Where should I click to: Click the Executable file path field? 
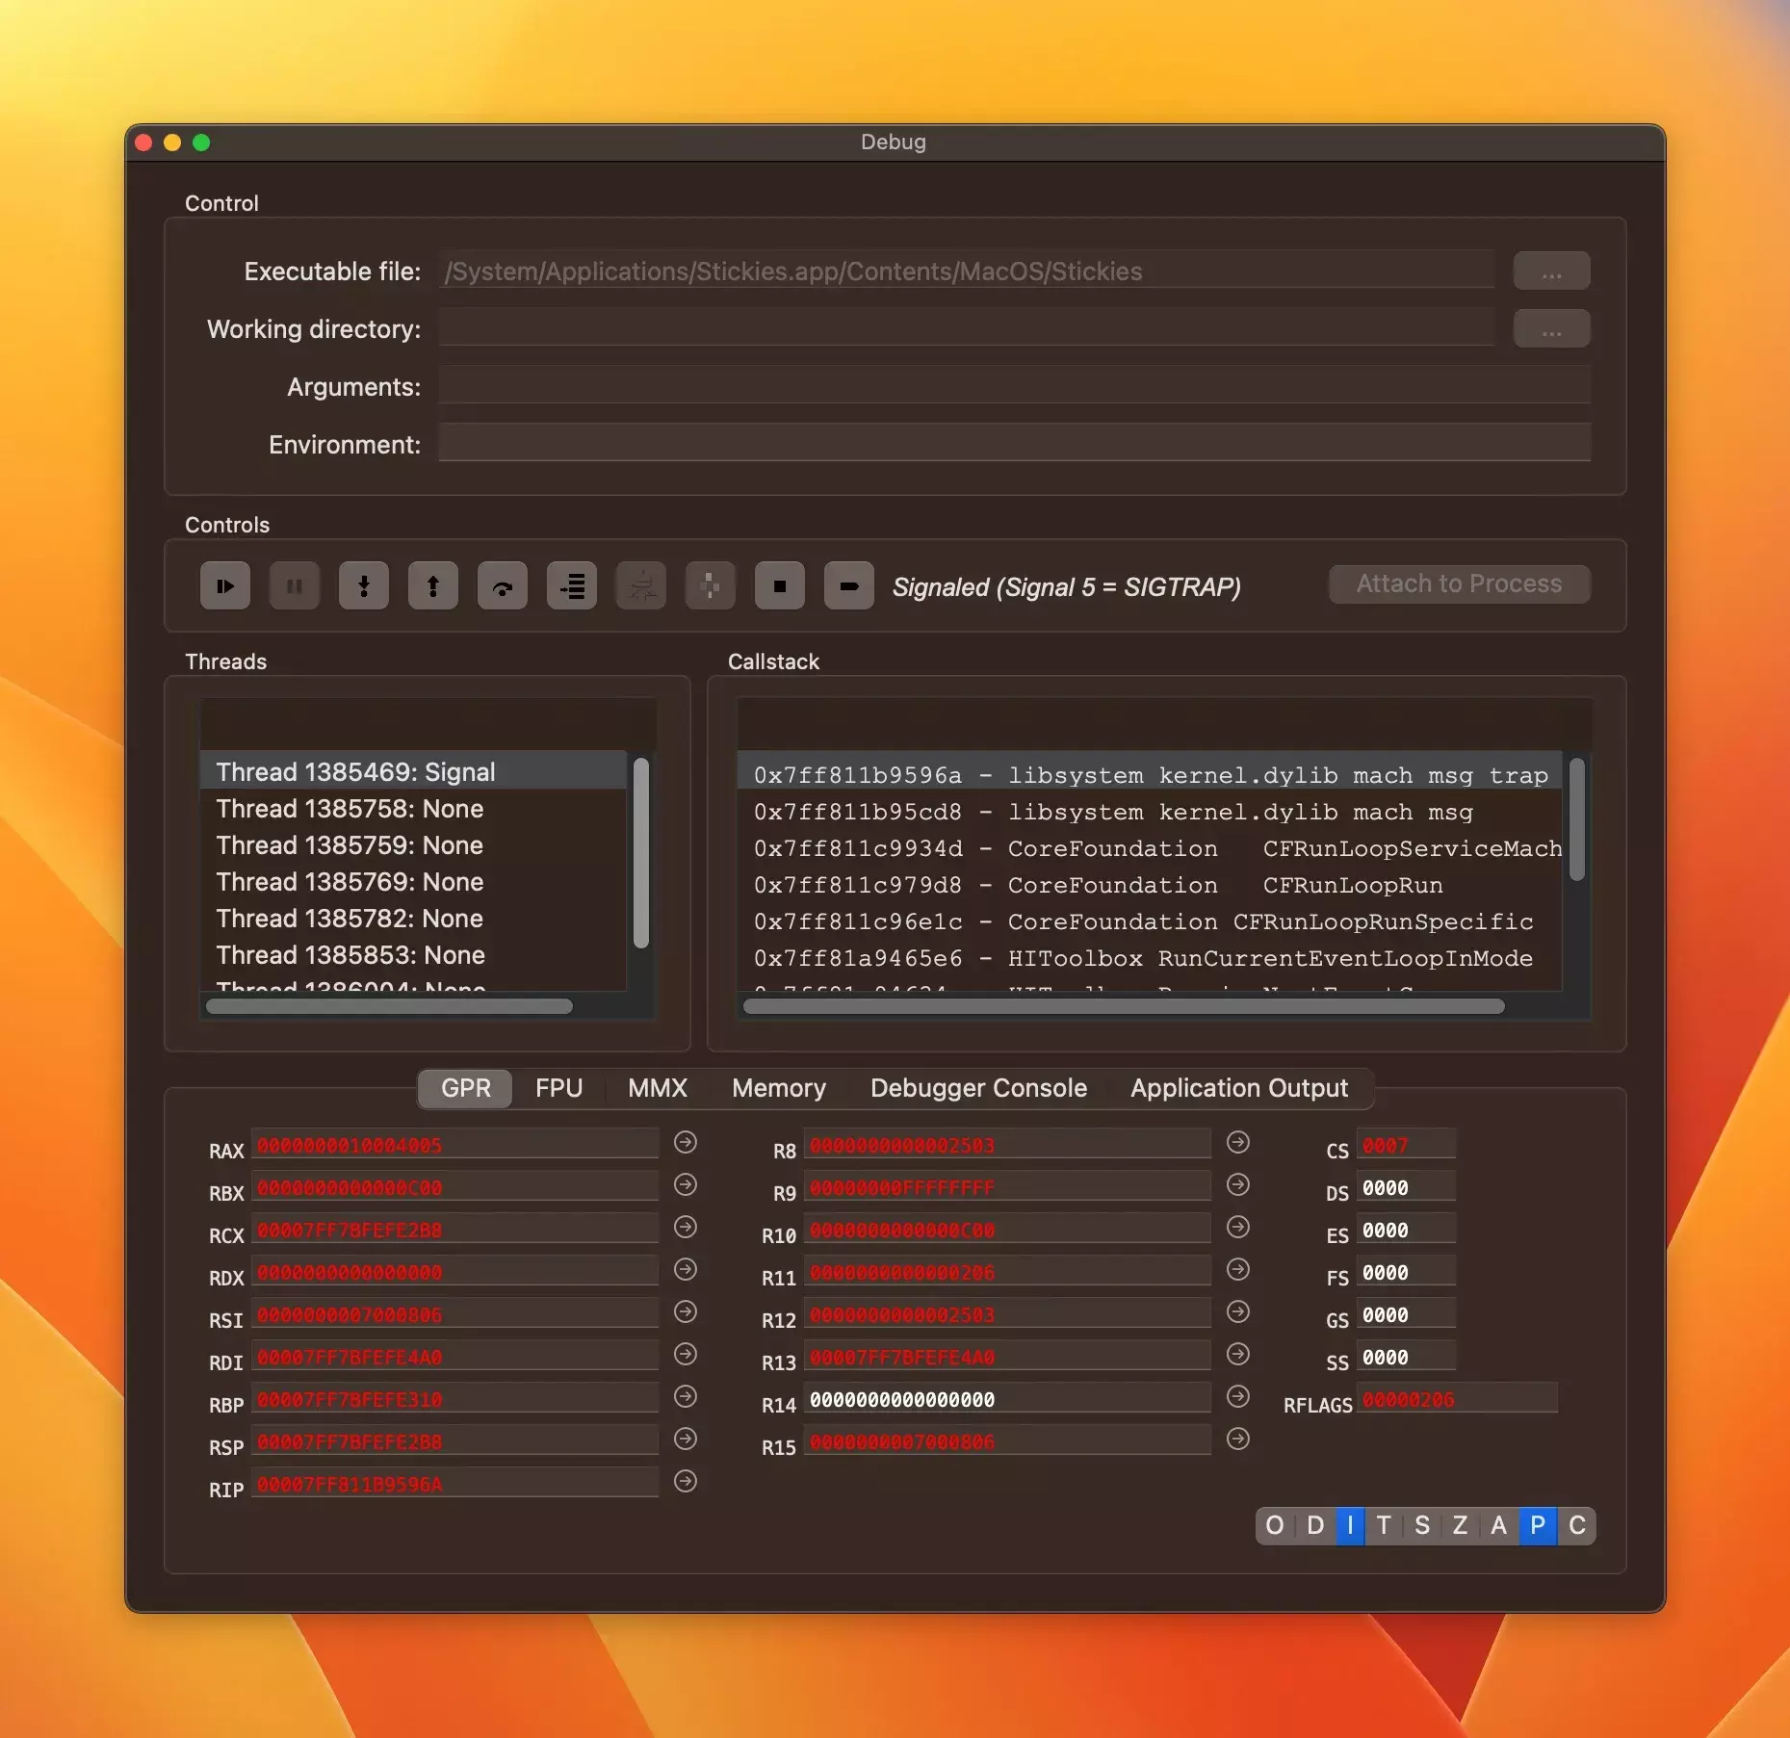tap(967, 271)
